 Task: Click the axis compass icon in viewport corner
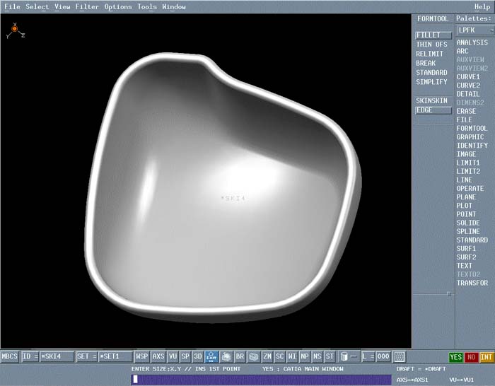click(15, 30)
